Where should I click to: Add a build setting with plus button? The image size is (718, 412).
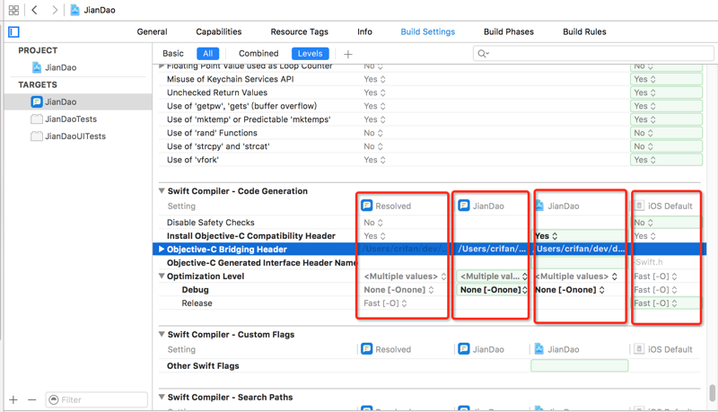pos(348,54)
